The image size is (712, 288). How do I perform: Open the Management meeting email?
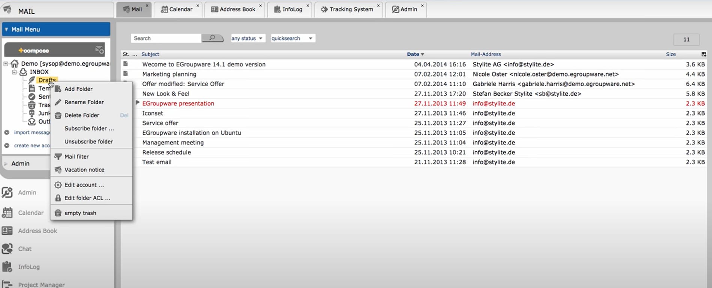click(413, 142)
